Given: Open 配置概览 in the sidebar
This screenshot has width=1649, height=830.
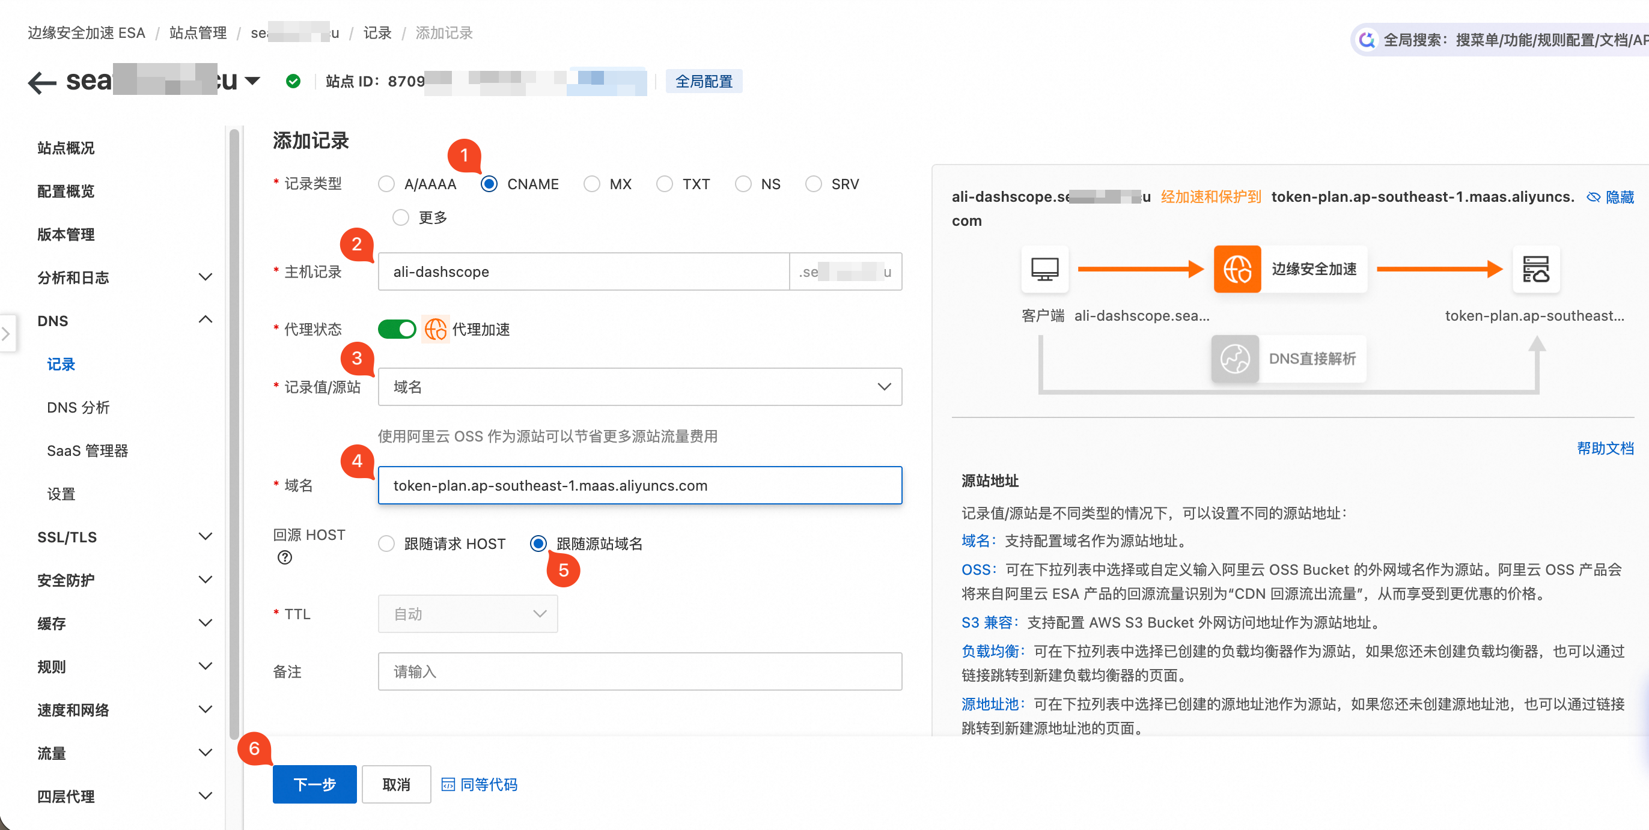Looking at the screenshot, I should (66, 191).
